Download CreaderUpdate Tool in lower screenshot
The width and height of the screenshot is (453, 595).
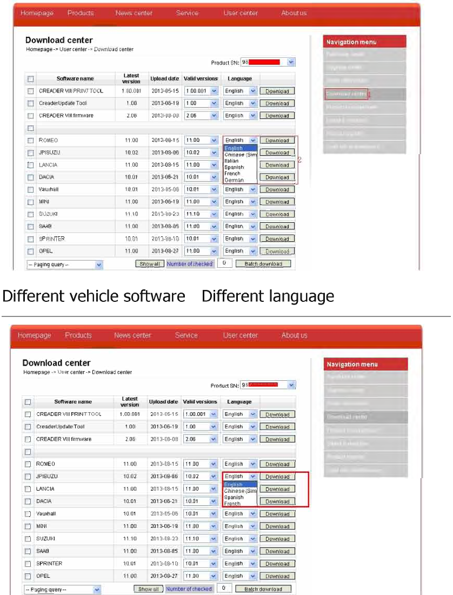[277, 427]
